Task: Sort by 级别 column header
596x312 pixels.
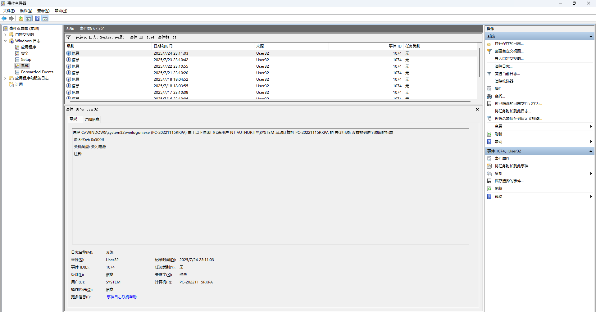Action: point(108,46)
